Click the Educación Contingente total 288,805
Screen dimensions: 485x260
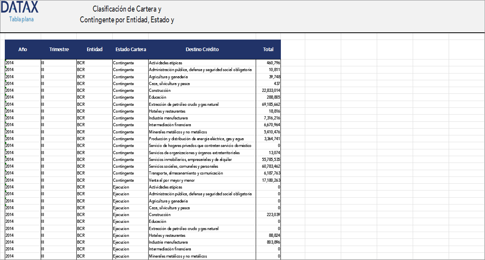[268, 97]
